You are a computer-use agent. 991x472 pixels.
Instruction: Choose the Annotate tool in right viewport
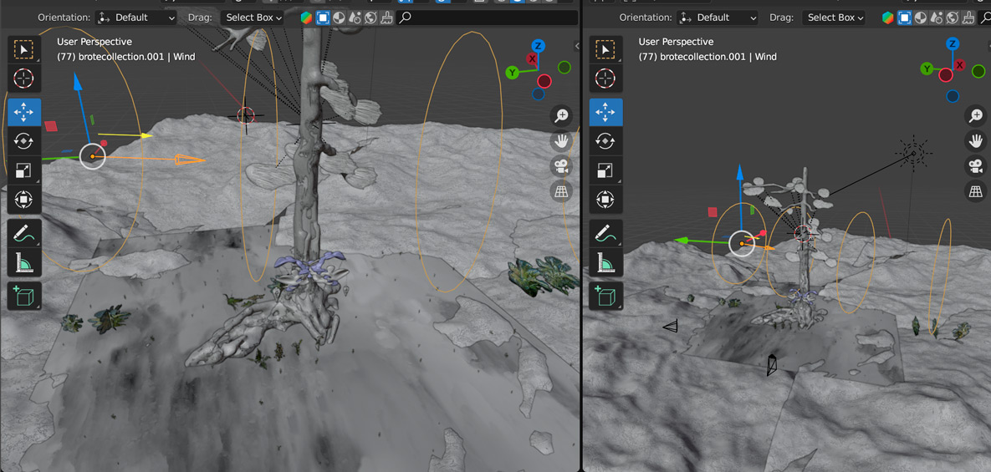[x=605, y=234]
